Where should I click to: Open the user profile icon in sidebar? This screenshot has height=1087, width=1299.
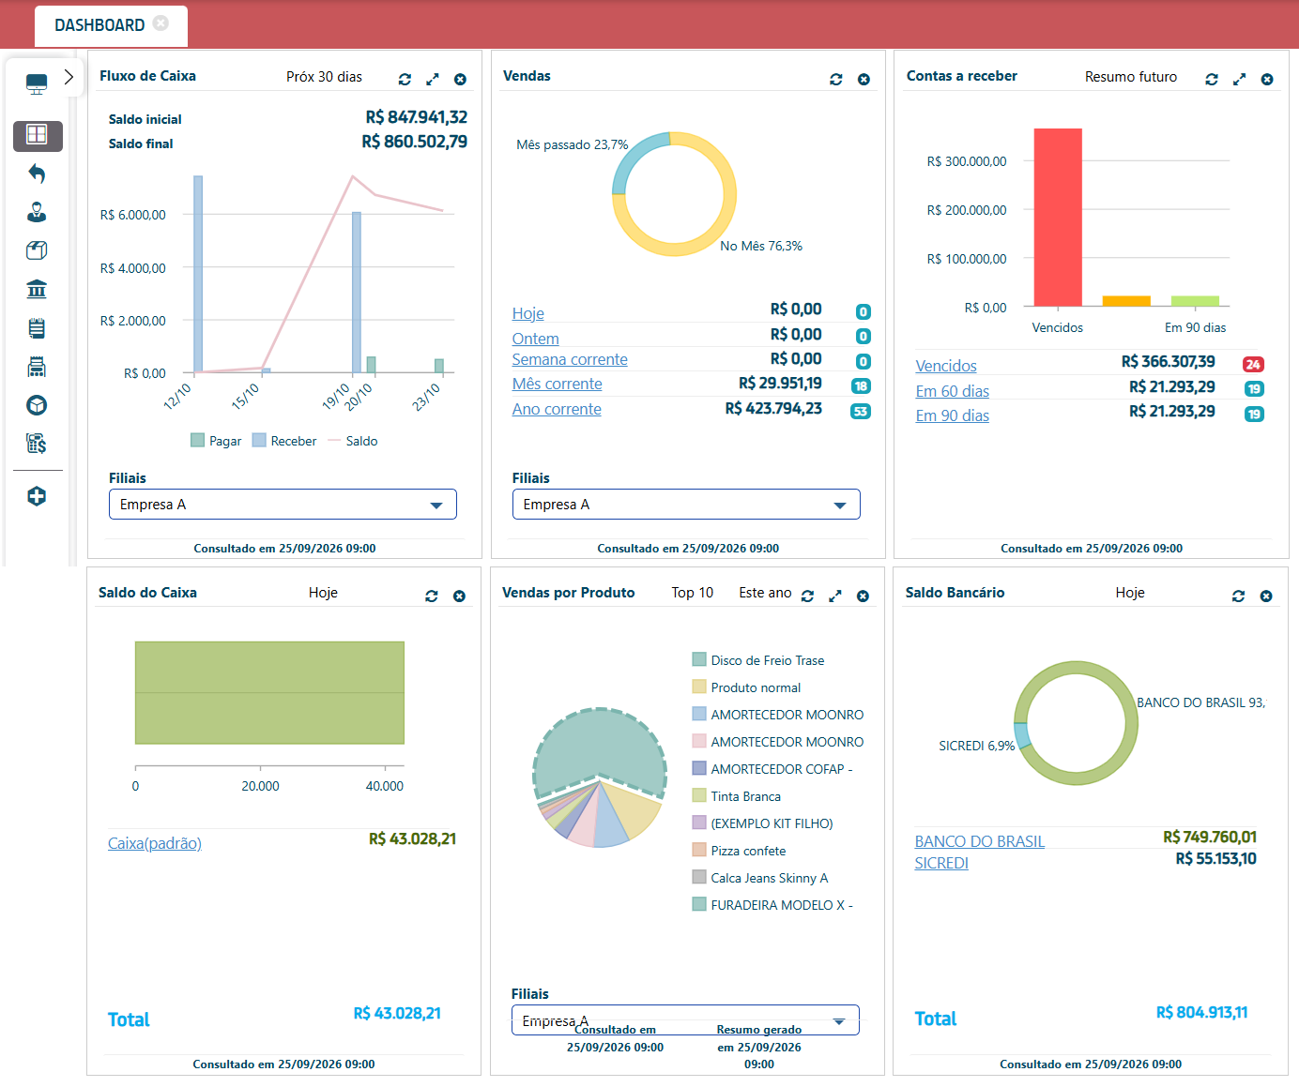[37, 212]
